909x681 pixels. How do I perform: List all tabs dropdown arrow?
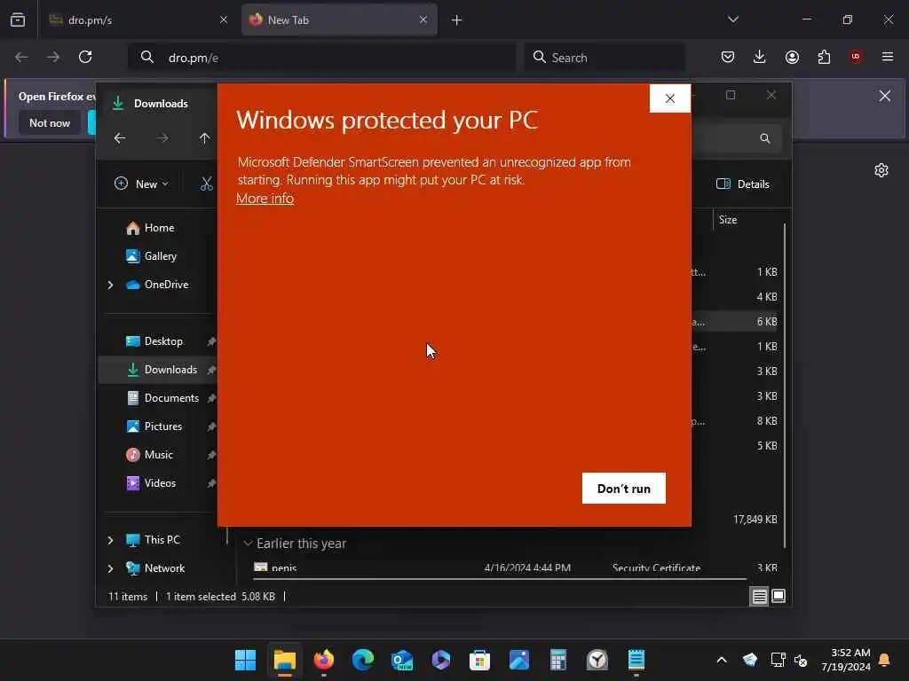point(732,20)
